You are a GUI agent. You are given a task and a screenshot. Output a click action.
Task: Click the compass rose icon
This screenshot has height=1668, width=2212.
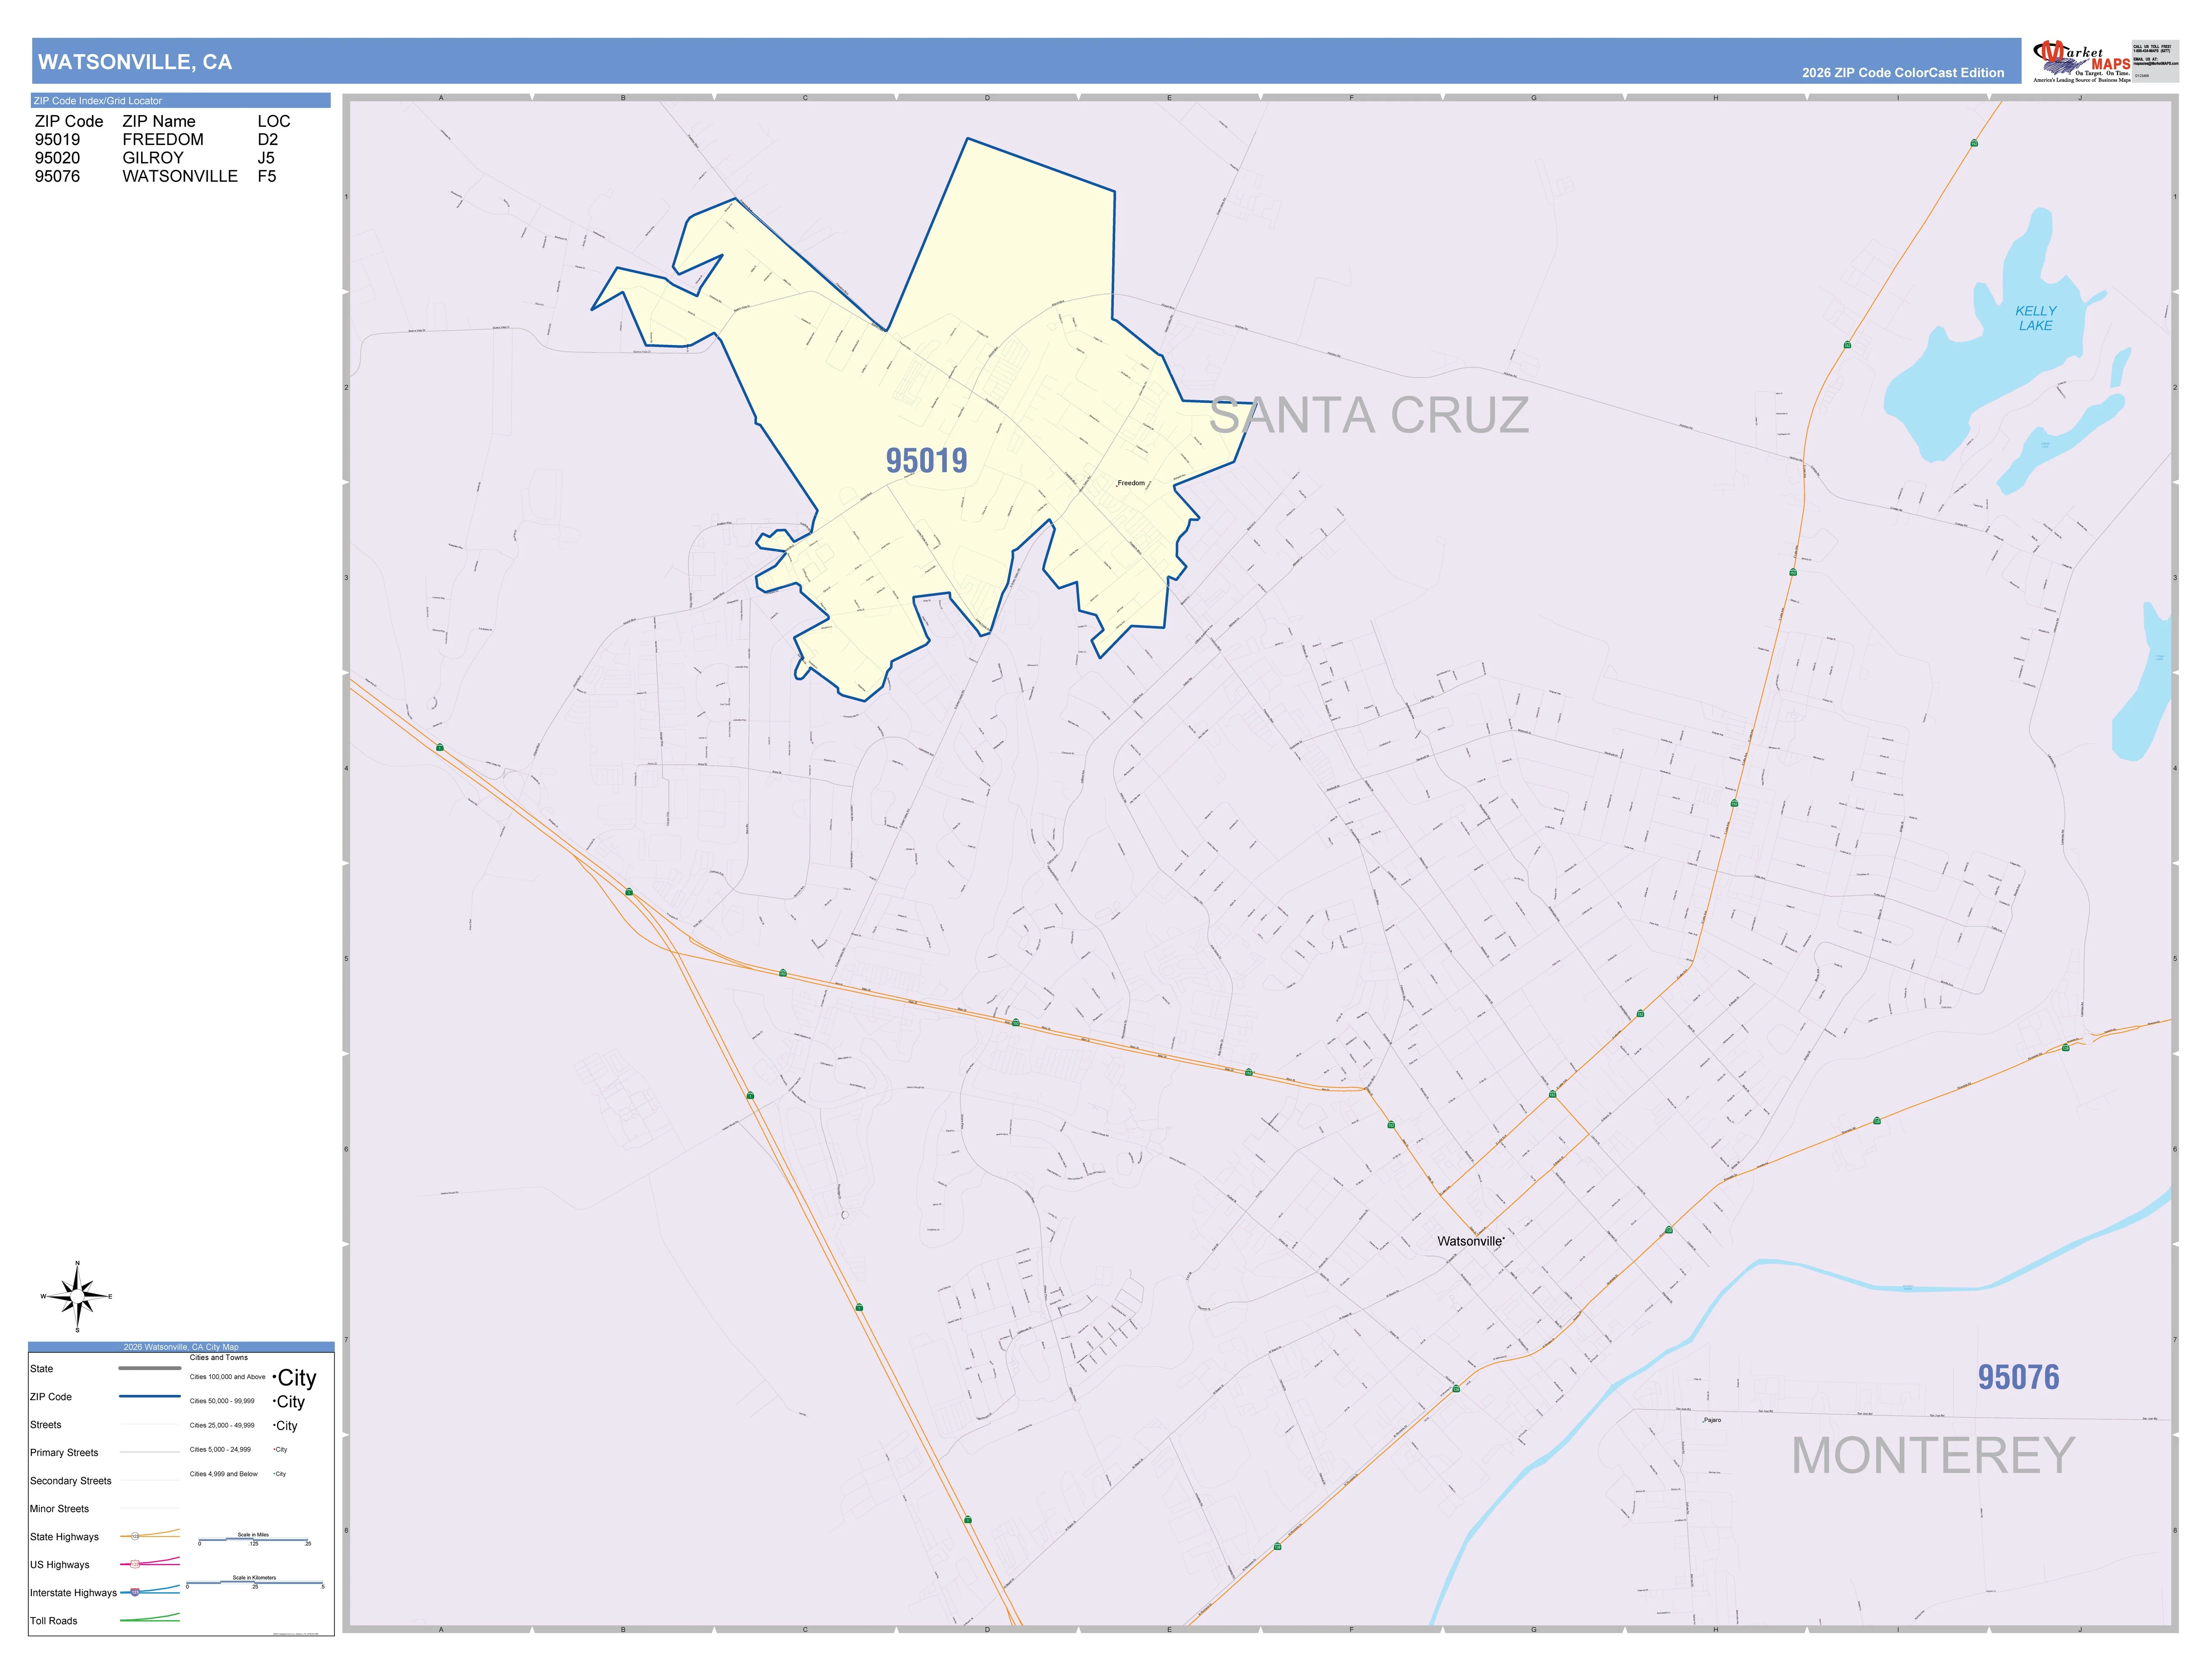tap(77, 1297)
